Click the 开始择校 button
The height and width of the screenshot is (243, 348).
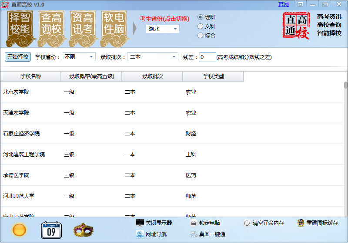tap(18, 57)
